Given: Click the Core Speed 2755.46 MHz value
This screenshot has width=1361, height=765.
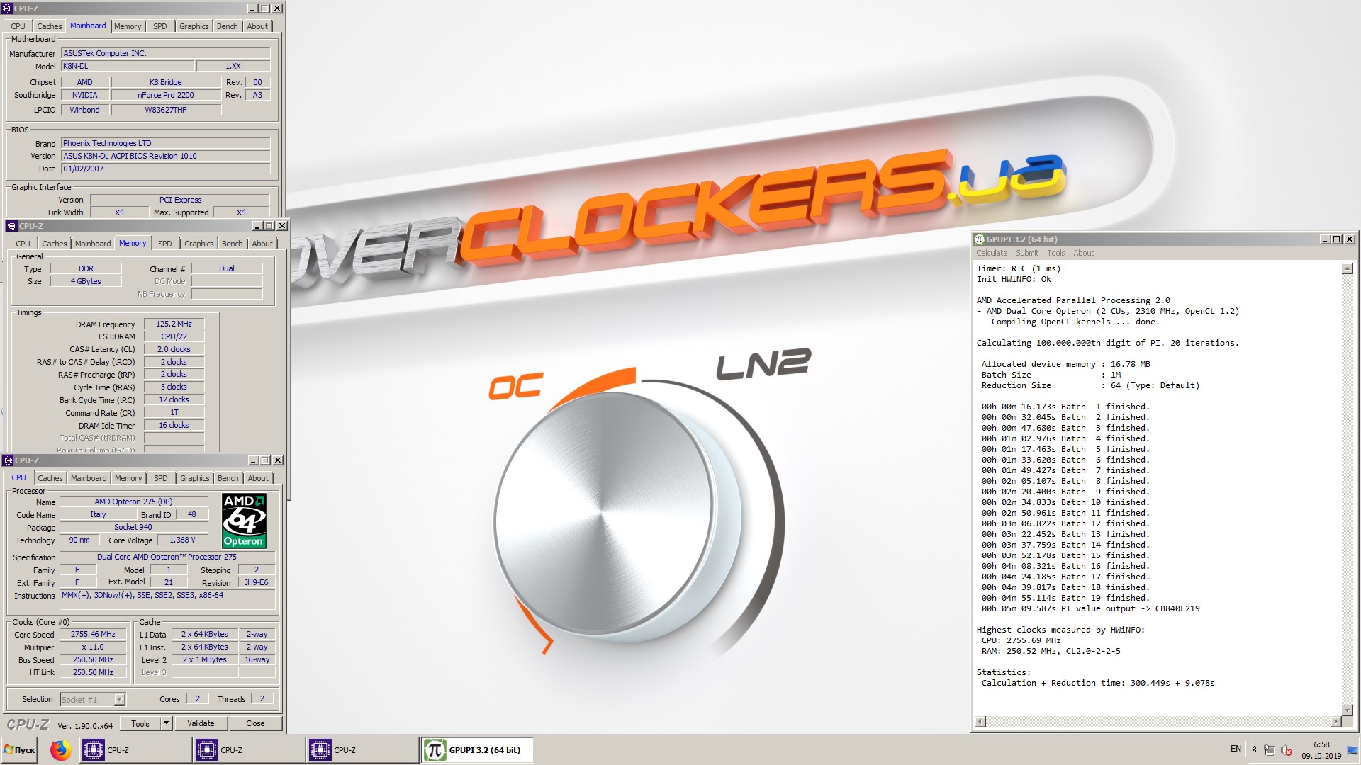Looking at the screenshot, I should [x=93, y=634].
